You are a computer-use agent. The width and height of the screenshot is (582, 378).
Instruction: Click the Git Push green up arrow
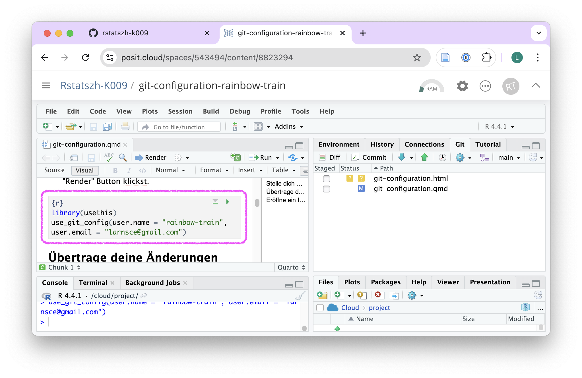[424, 157]
